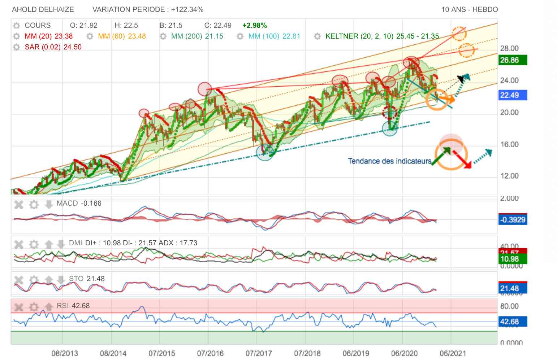
Task: Click the MACD -0.166 label
Action: coord(79,204)
